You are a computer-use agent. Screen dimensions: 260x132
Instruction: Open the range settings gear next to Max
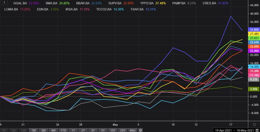tap(140, 130)
